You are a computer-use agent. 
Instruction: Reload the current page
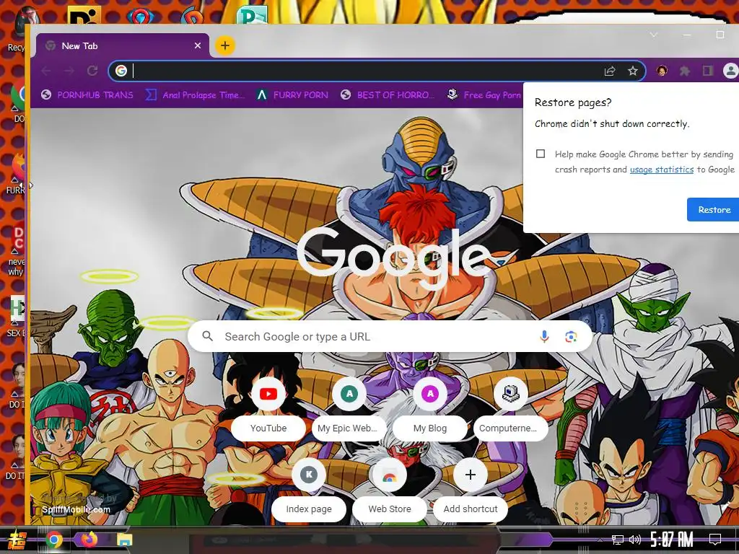point(92,71)
